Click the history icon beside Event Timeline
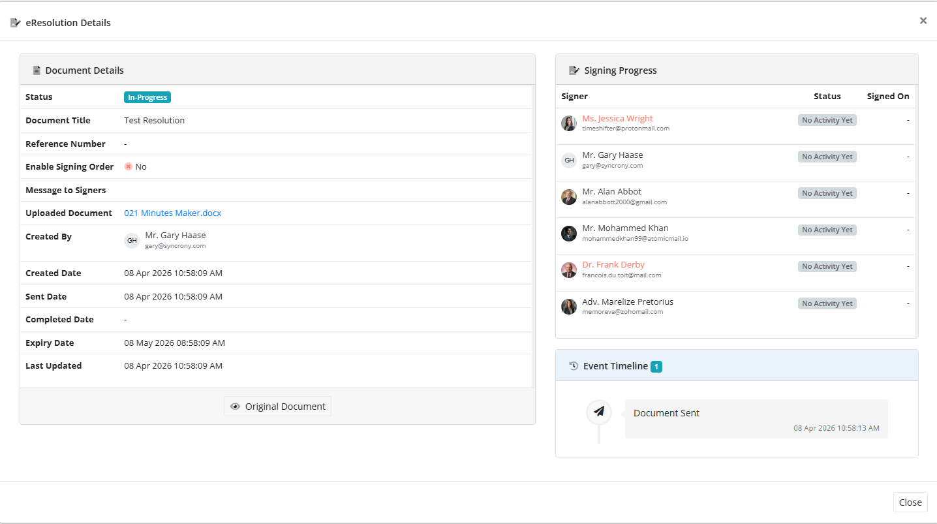 (573, 365)
